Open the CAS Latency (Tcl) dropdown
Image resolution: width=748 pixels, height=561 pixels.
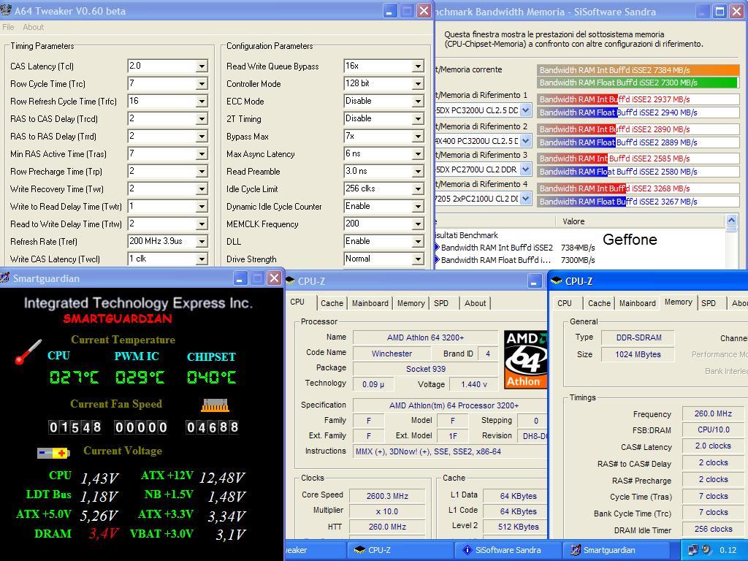pyautogui.click(x=202, y=66)
